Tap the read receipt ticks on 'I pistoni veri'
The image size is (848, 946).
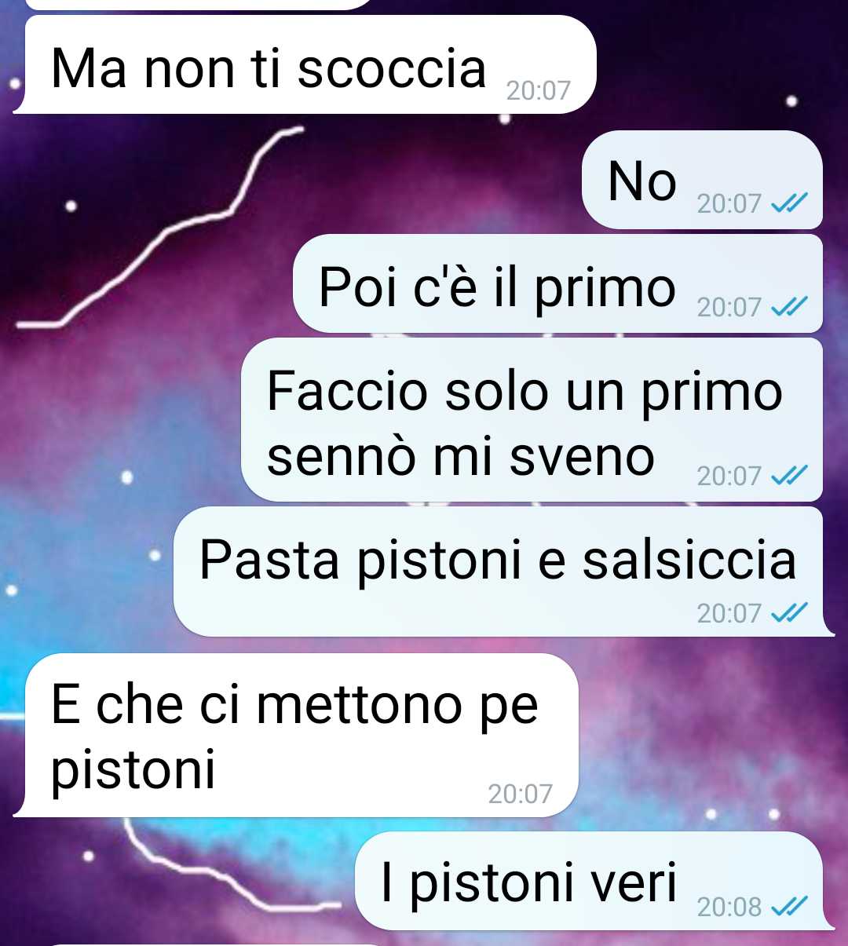(789, 907)
